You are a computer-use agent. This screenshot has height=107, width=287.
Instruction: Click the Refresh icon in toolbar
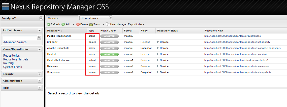48,24
